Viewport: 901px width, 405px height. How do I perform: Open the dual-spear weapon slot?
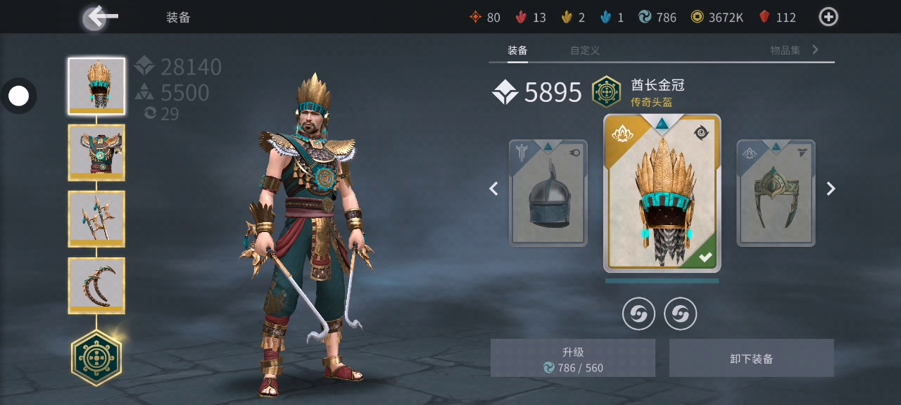[x=96, y=219]
